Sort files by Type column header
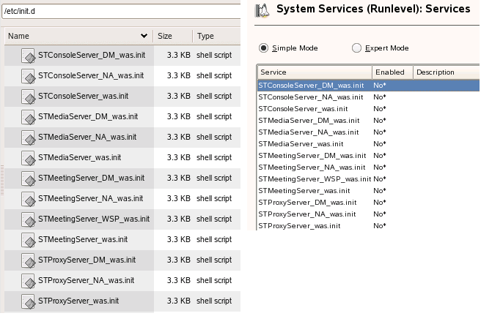The width and height of the screenshot is (481, 316). [205, 36]
